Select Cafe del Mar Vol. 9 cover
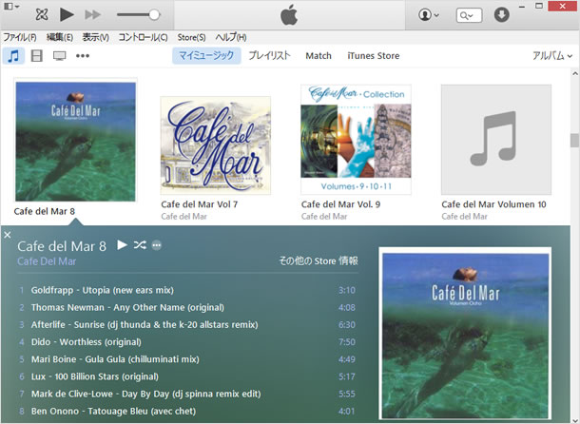The image size is (580, 424). [x=356, y=140]
